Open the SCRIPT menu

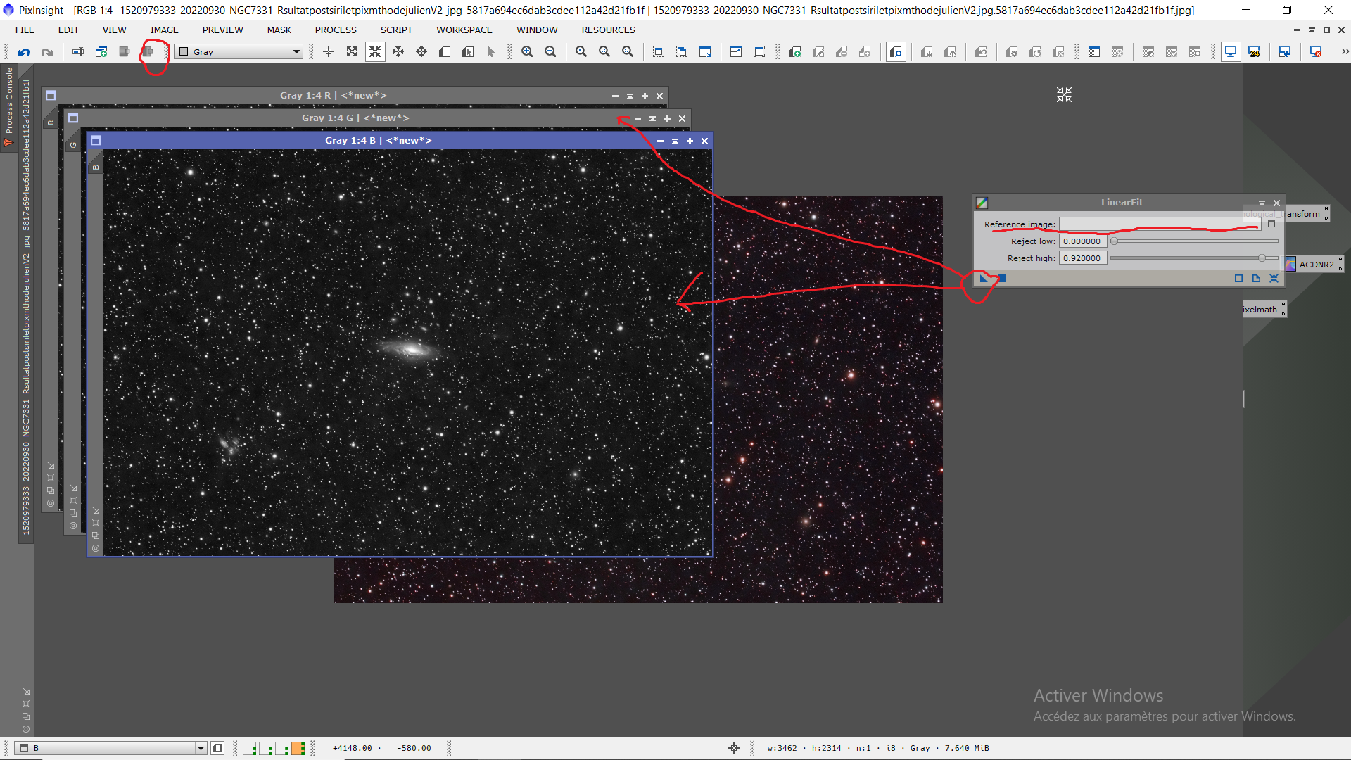click(396, 30)
